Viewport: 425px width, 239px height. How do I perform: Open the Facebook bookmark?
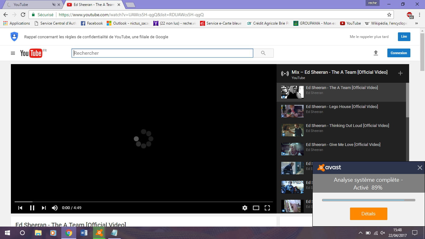click(x=92, y=23)
